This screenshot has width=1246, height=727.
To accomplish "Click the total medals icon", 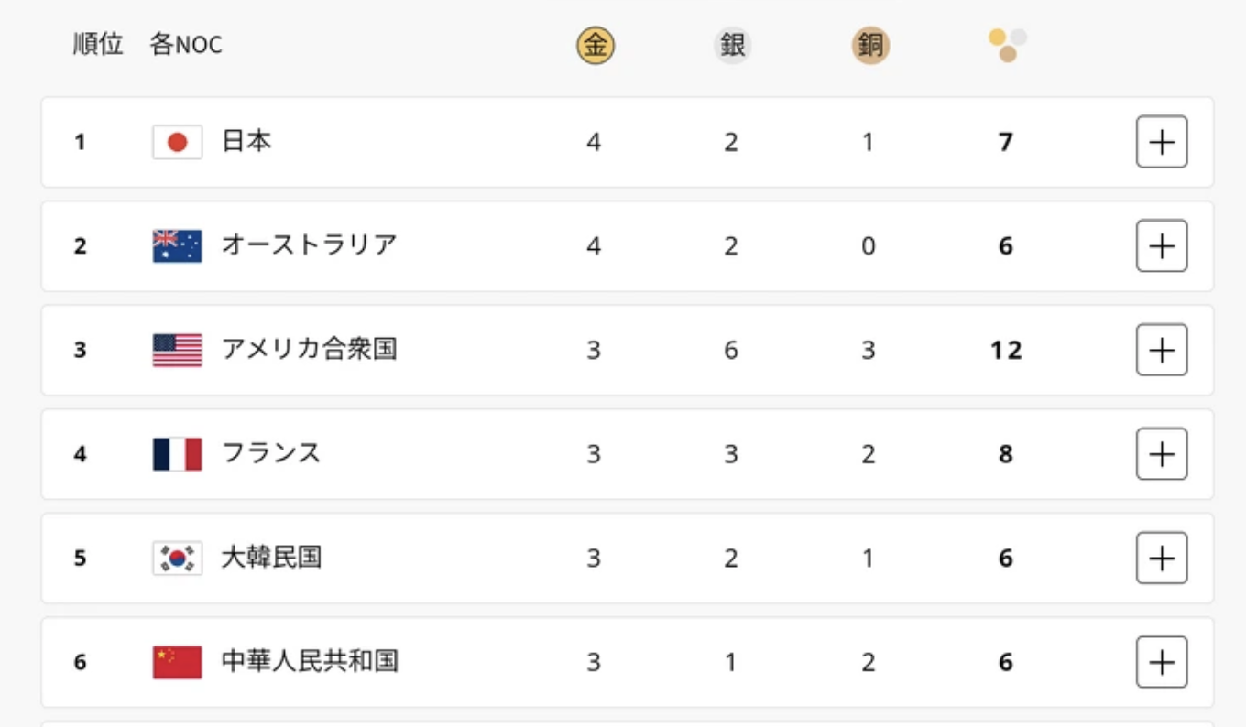I will pyautogui.click(x=1007, y=46).
